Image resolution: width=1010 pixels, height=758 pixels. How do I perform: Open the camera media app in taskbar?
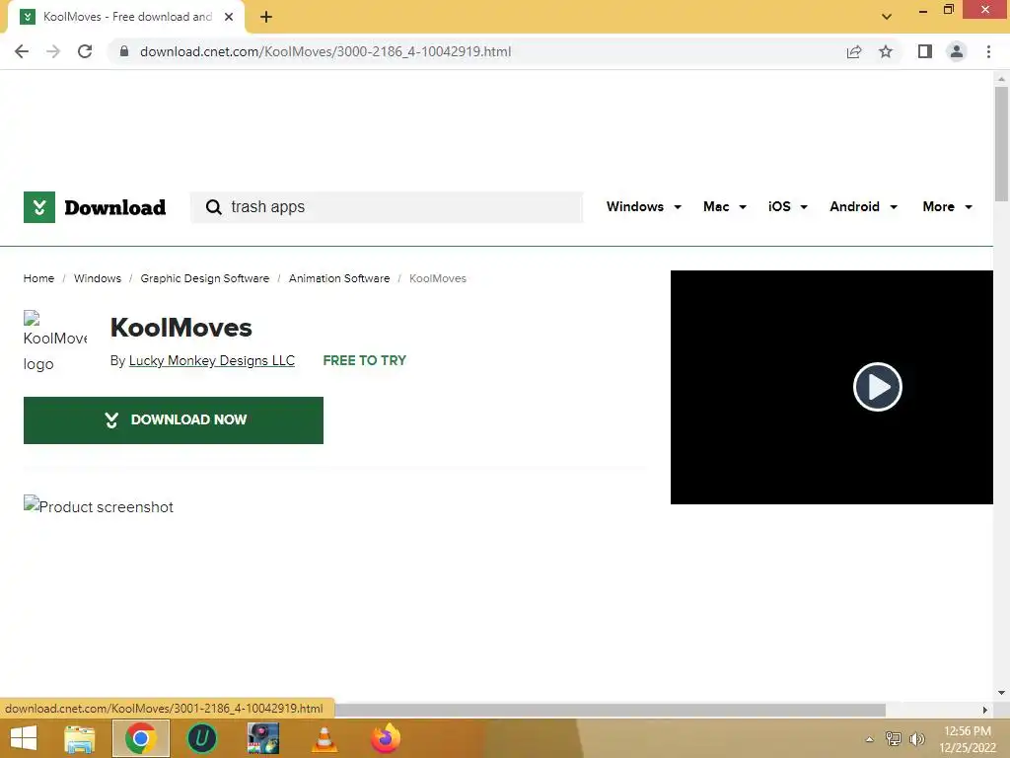pos(262,738)
